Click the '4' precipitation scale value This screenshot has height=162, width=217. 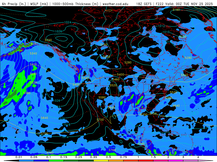198,157
